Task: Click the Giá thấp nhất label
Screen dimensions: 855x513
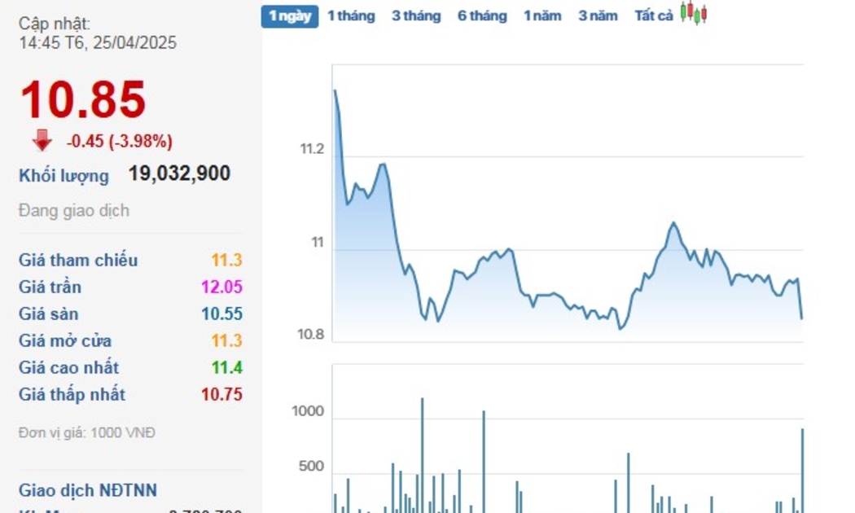Action: [72, 395]
